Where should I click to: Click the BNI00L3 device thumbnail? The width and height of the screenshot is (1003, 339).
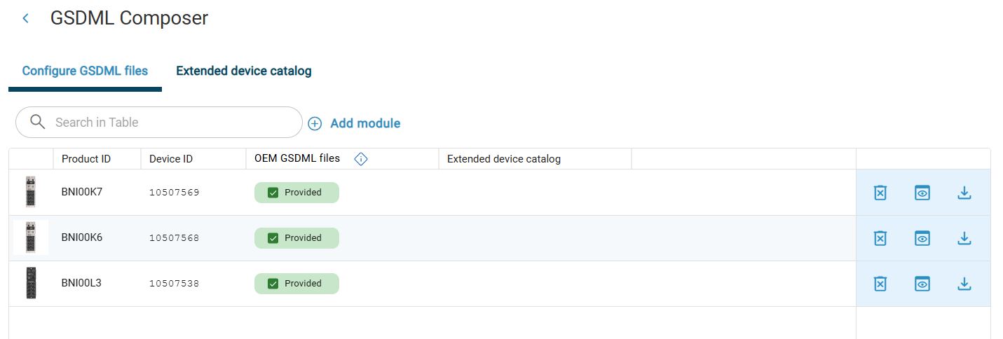(x=31, y=283)
